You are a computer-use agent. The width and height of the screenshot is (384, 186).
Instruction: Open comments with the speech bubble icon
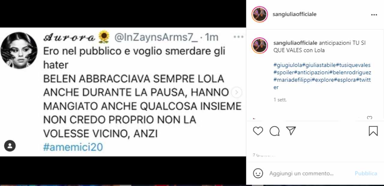coord(274,131)
